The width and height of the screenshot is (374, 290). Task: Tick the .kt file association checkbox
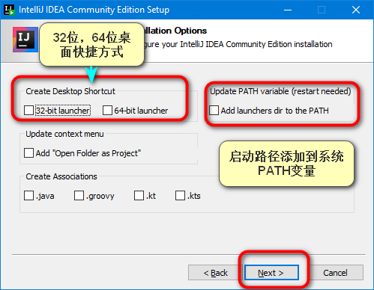139,196
